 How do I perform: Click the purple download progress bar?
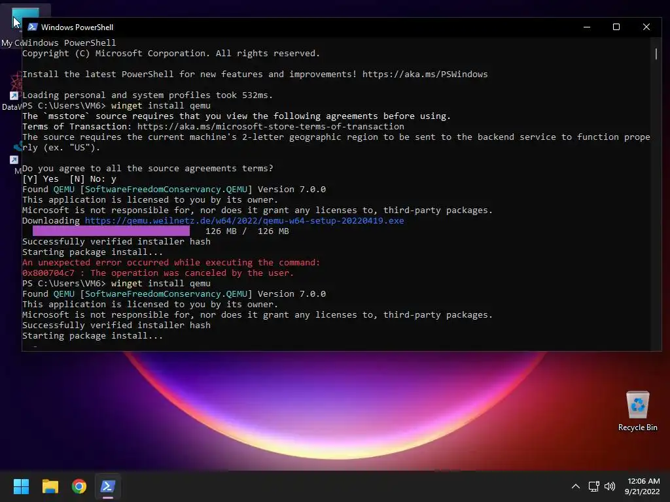click(111, 231)
